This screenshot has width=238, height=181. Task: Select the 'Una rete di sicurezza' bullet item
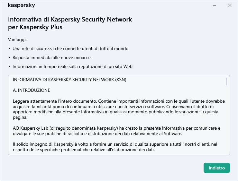tap(70, 49)
